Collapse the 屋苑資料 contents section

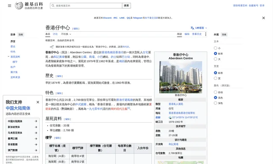[x=9, y=56]
